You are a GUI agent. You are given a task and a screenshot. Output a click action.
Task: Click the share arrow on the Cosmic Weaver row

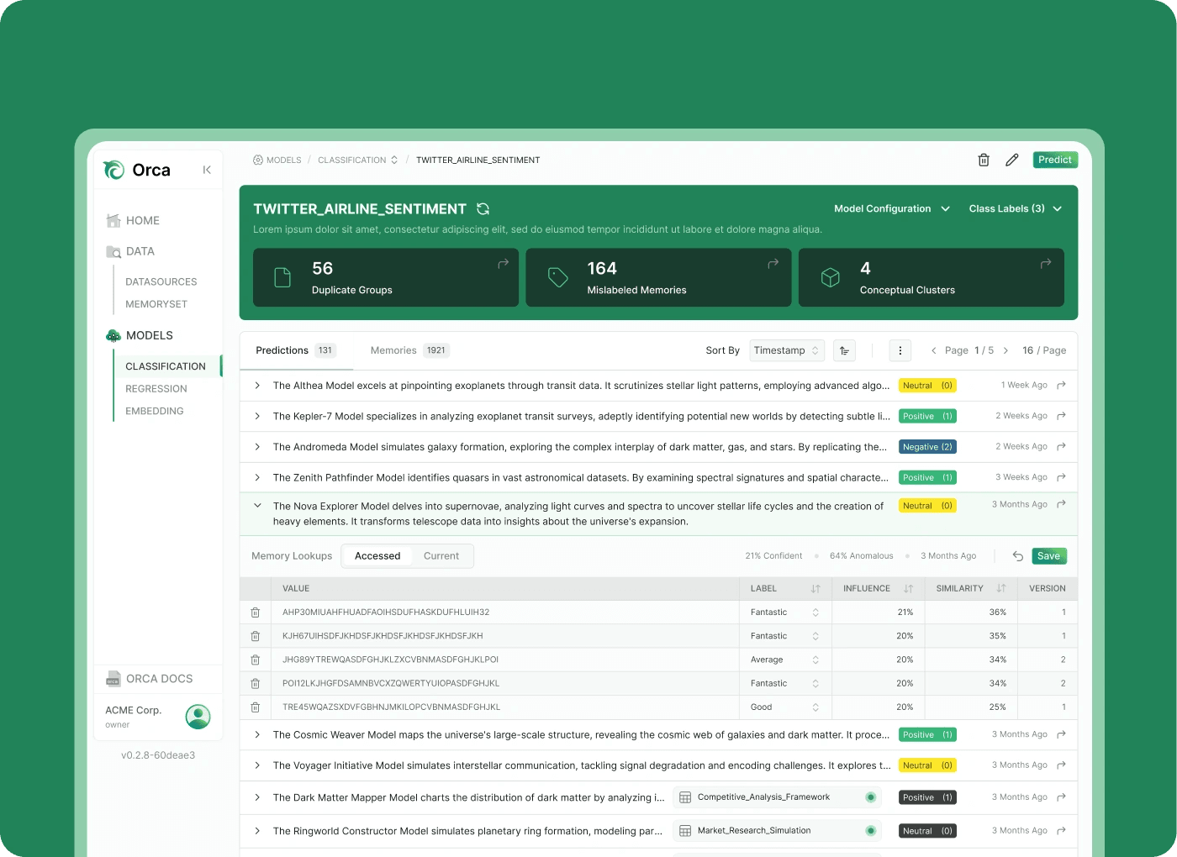1061,734
